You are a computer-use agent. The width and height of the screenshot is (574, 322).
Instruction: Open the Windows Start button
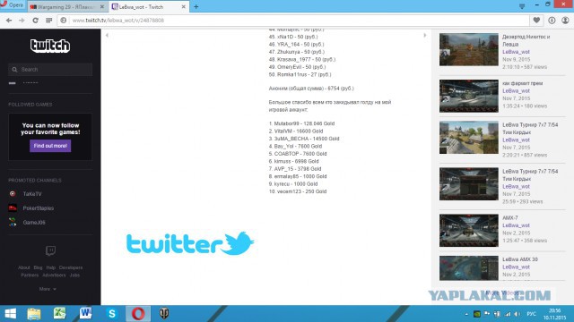[10, 314]
